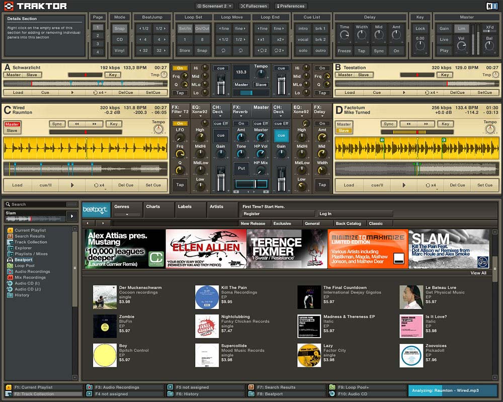
Task: Select details page 2
Action: click(98, 36)
